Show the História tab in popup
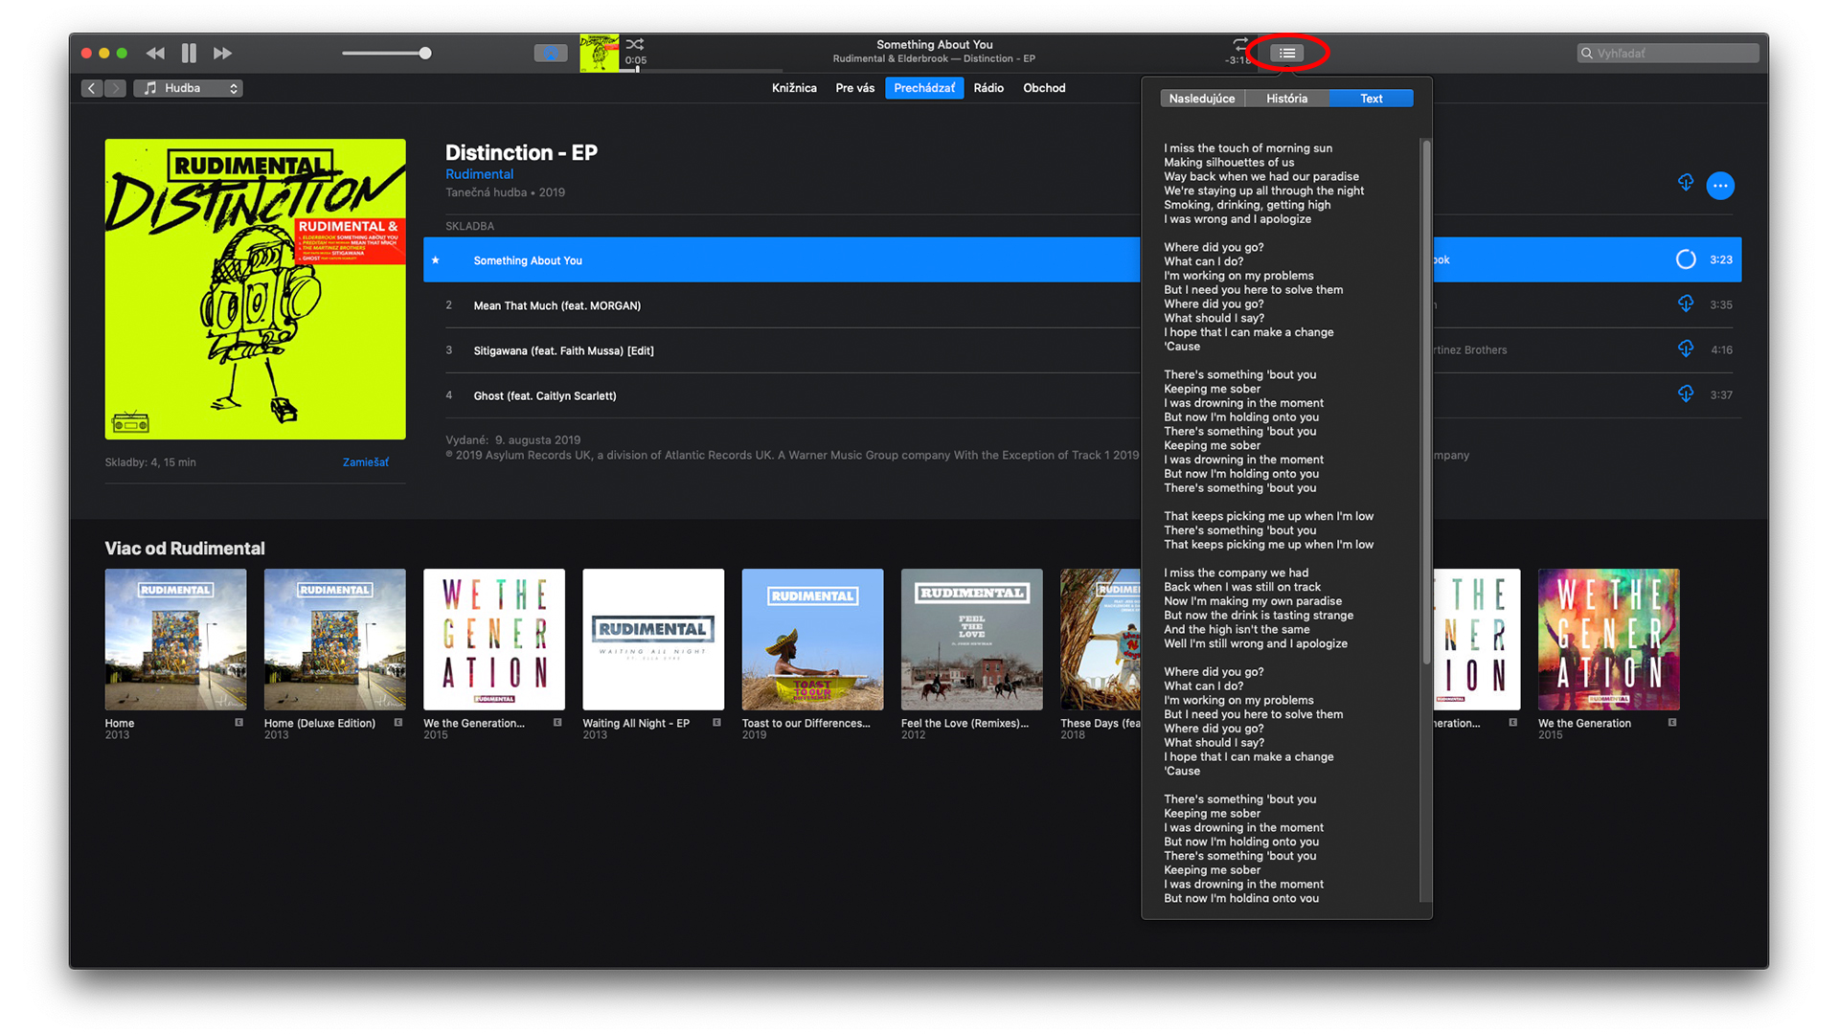This screenshot has height=1034, width=1839. pyautogui.click(x=1286, y=99)
